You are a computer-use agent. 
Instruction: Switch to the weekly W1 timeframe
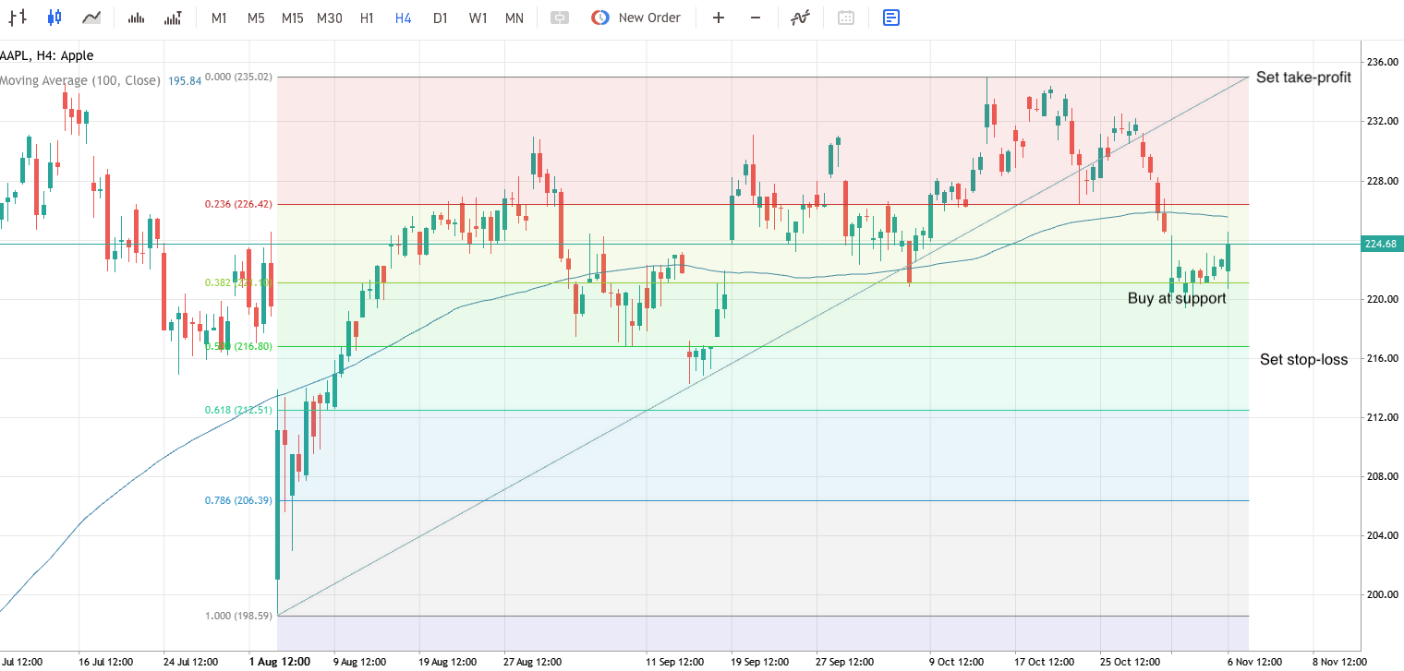(x=478, y=17)
